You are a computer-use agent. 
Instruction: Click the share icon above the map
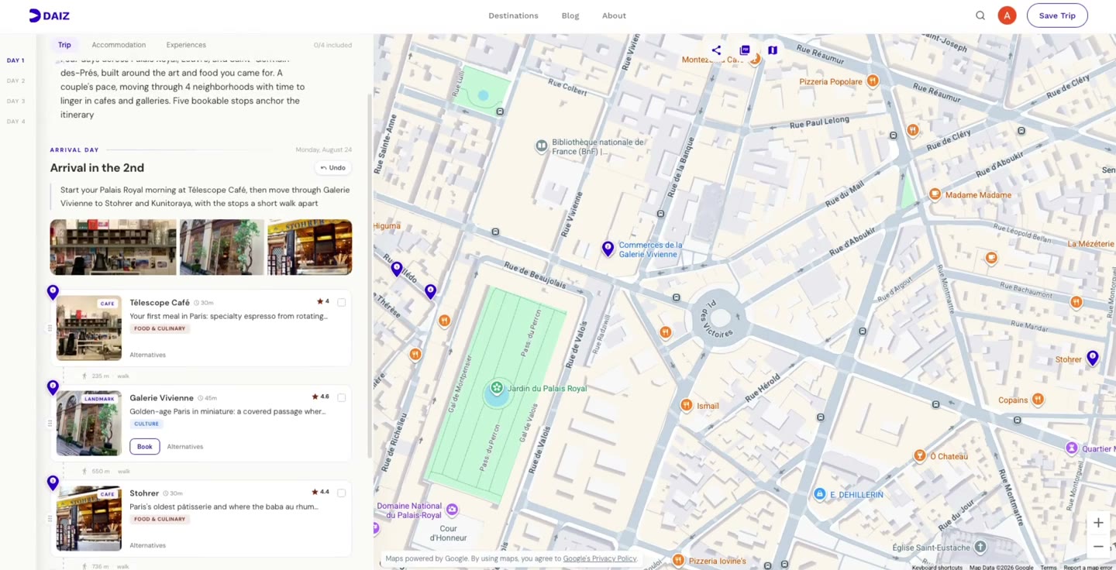click(x=716, y=50)
